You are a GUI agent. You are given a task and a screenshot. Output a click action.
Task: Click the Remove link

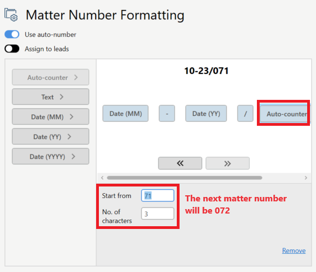(x=294, y=250)
